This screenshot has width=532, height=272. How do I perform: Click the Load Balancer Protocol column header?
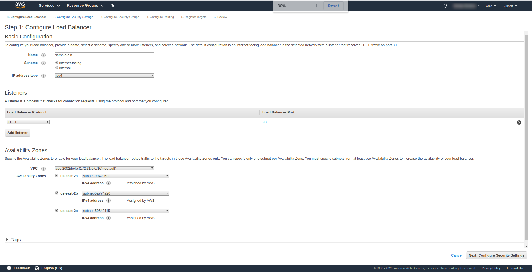pyautogui.click(x=27, y=112)
